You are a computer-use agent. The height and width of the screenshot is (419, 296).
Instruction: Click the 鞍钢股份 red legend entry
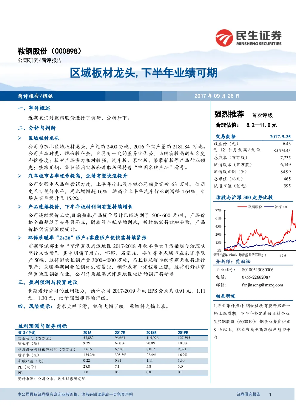(x=249, y=207)
